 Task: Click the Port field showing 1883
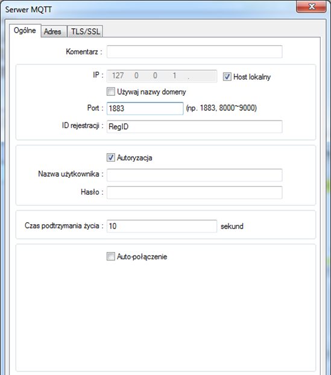[145, 109]
